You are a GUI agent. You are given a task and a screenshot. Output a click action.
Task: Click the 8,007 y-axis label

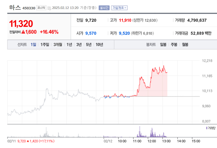(206, 121)
